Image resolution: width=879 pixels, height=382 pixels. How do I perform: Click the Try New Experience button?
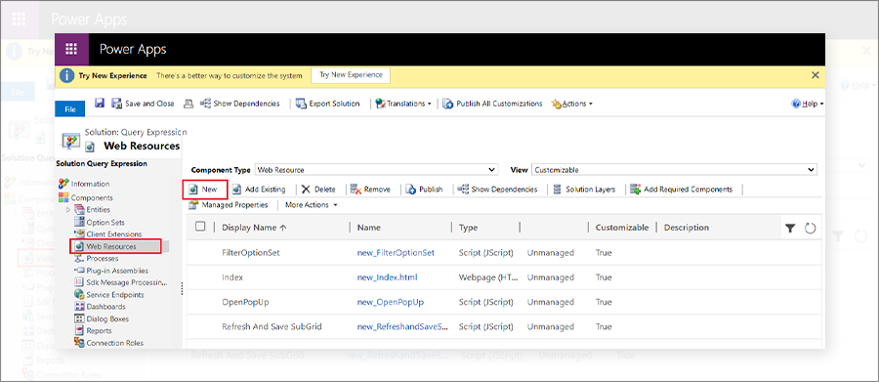[x=351, y=75]
